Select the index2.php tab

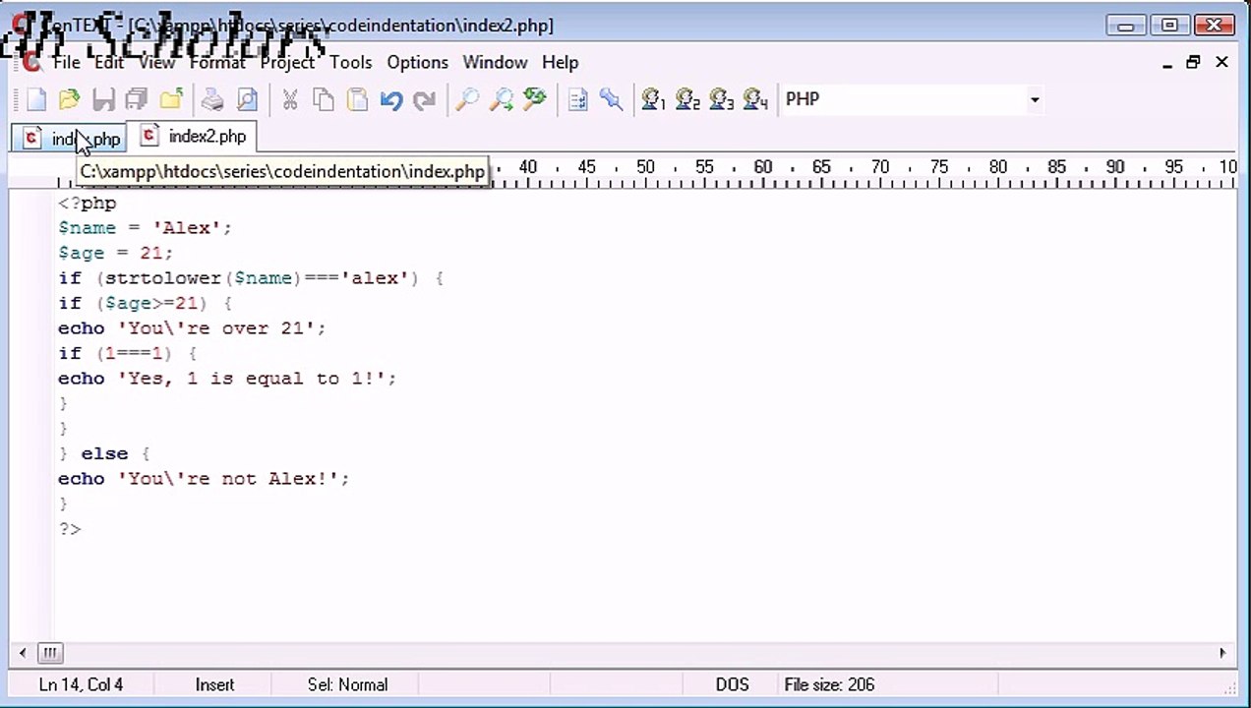pyautogui.click(x=194, y=137)
